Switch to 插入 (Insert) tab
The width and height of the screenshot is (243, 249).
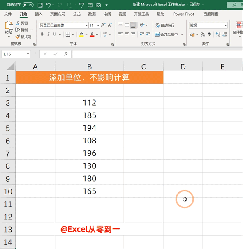39,14
